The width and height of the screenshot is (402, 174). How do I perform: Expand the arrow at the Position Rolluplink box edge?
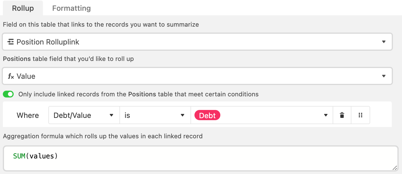point(384,42)
